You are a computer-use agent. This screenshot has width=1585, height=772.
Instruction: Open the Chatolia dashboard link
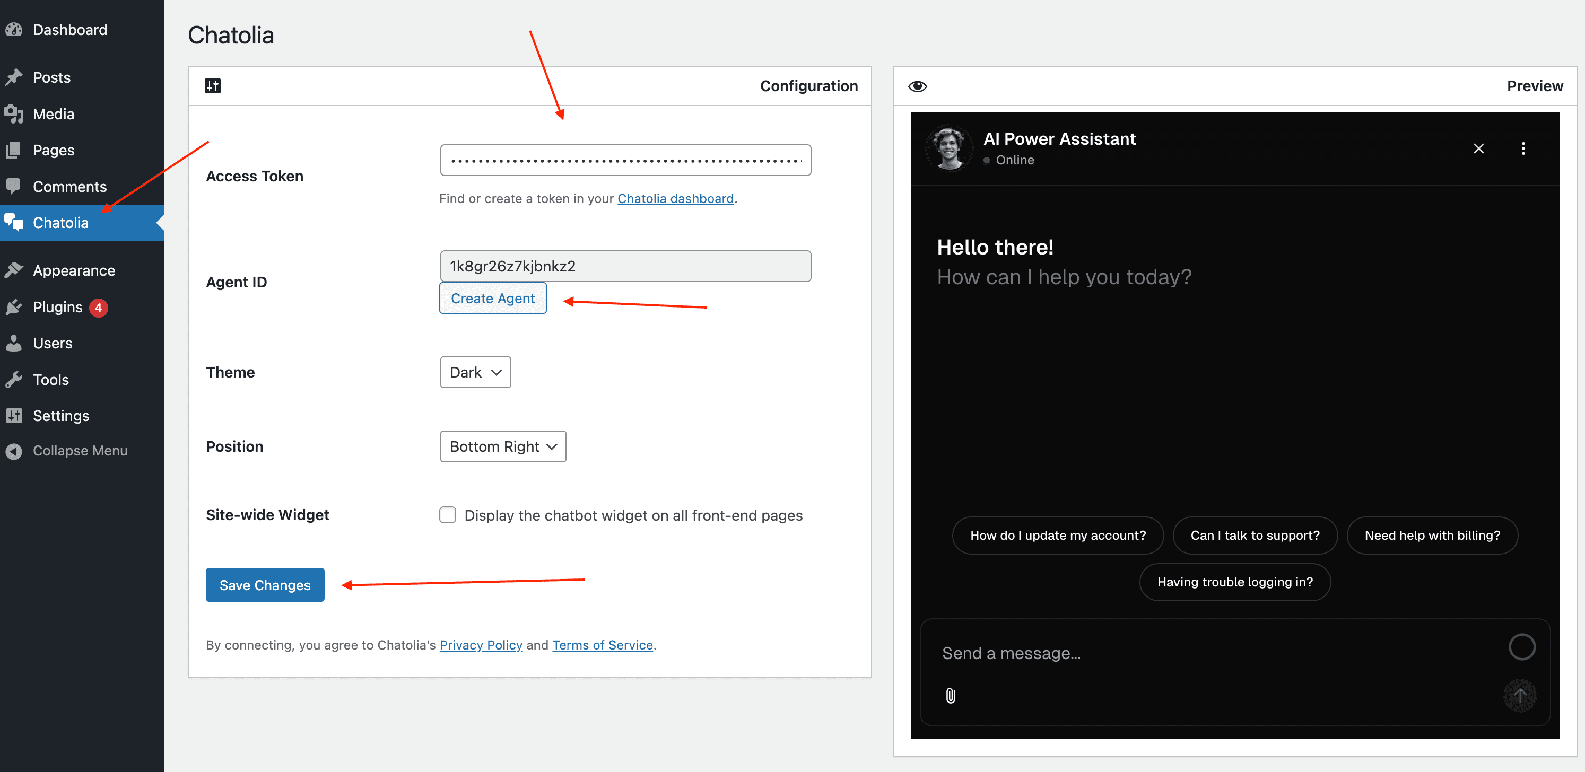[x=676, y=198]
